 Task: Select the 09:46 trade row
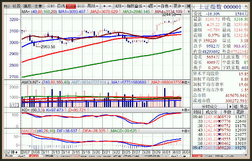[219, 117]
